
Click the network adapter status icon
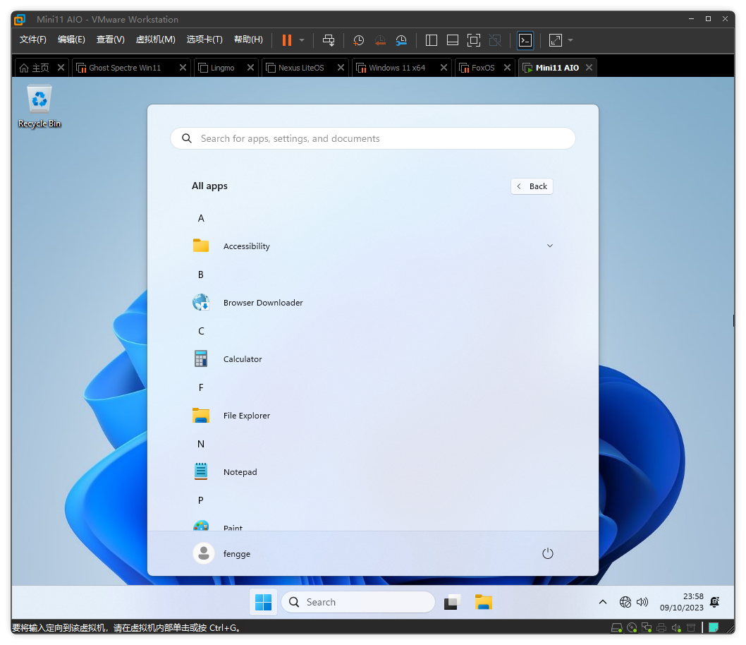pyautogui.click(x=647, y=627)
